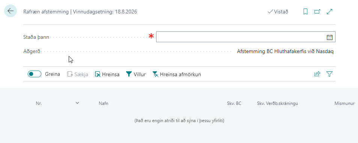Toggle the Greina switch
358x143 pixels.
click(35, 74)
